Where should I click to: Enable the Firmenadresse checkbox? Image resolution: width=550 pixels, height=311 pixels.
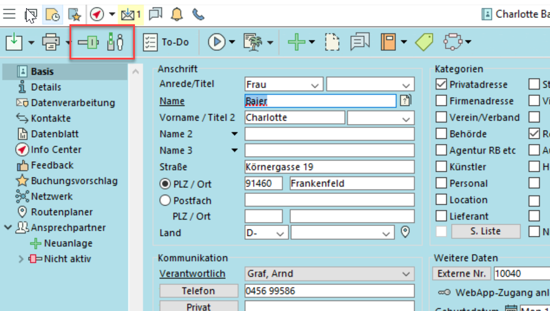point(441,101)
